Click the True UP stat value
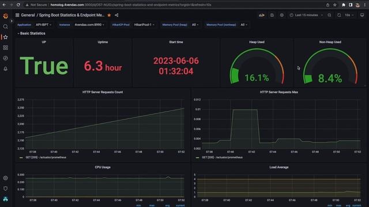369x207 pixels. (44, 66)
